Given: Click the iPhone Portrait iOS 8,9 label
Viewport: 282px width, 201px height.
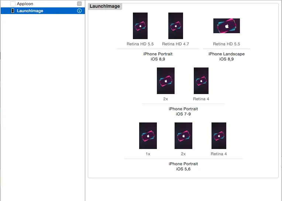Looking at the screenshot, I should [x=158, y=56].
